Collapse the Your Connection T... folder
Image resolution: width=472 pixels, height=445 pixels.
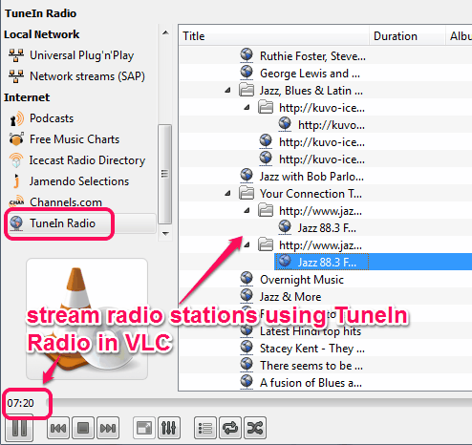[x=227, y=194]
